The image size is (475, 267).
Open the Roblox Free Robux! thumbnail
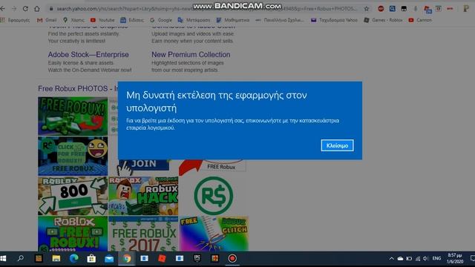point(73,234)
